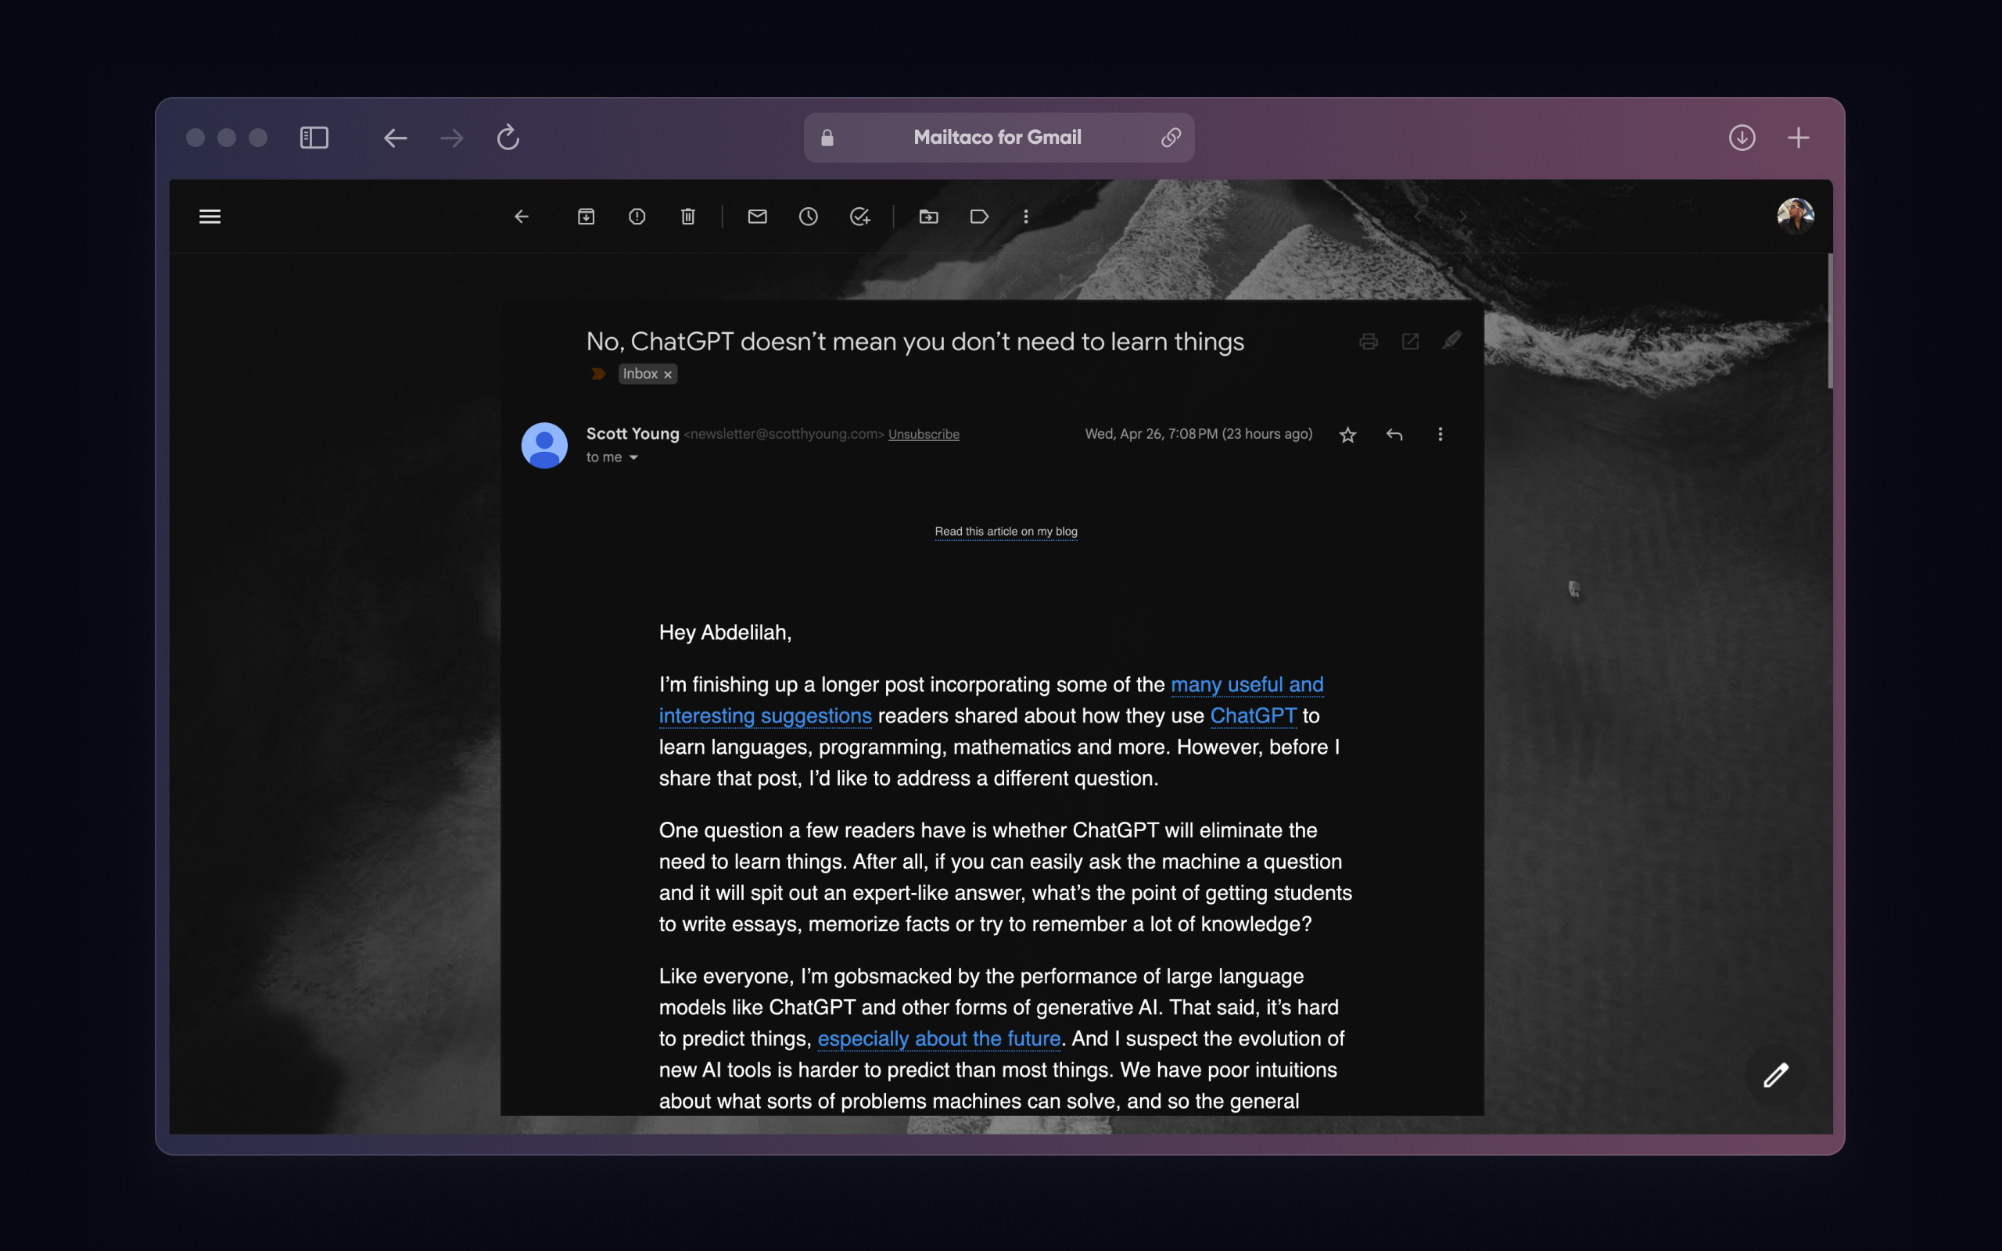The image size is (2002, 1251).
Task: Click the Mailtaco for Gmail address bar
Action: [x=999, y=138]
